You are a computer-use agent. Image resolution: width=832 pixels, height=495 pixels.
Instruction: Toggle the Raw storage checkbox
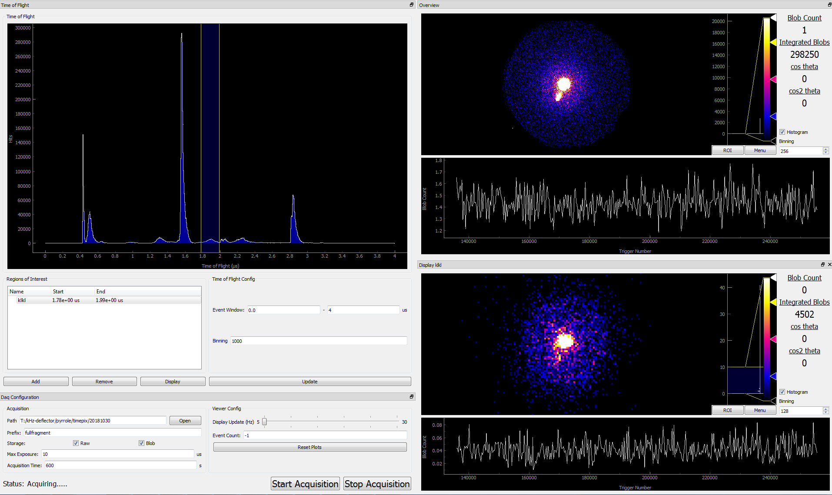(x=76, y=443)
